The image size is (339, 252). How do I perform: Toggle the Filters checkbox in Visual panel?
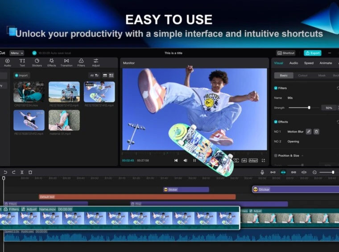276,88
